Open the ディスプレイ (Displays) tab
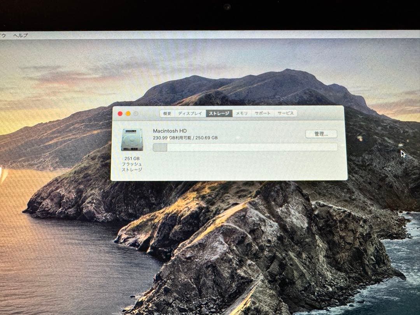The width and height of the screenshot is (420, 315). tap(189, 114)
